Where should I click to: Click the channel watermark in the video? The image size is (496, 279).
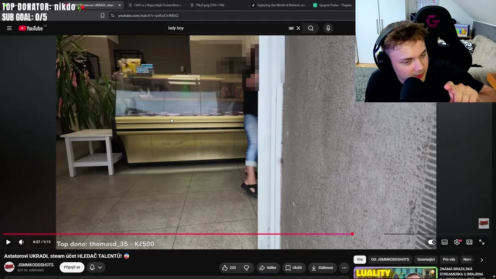tap(484, 223)
